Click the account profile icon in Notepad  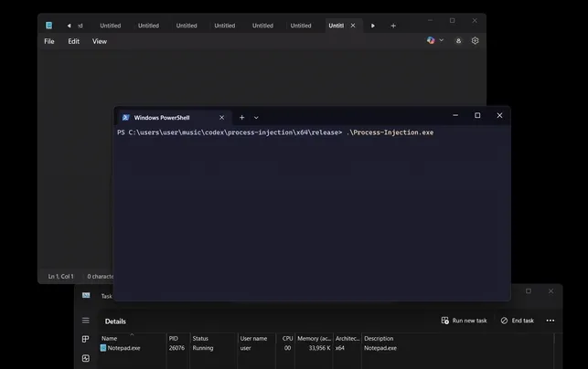tap(458, 41)
